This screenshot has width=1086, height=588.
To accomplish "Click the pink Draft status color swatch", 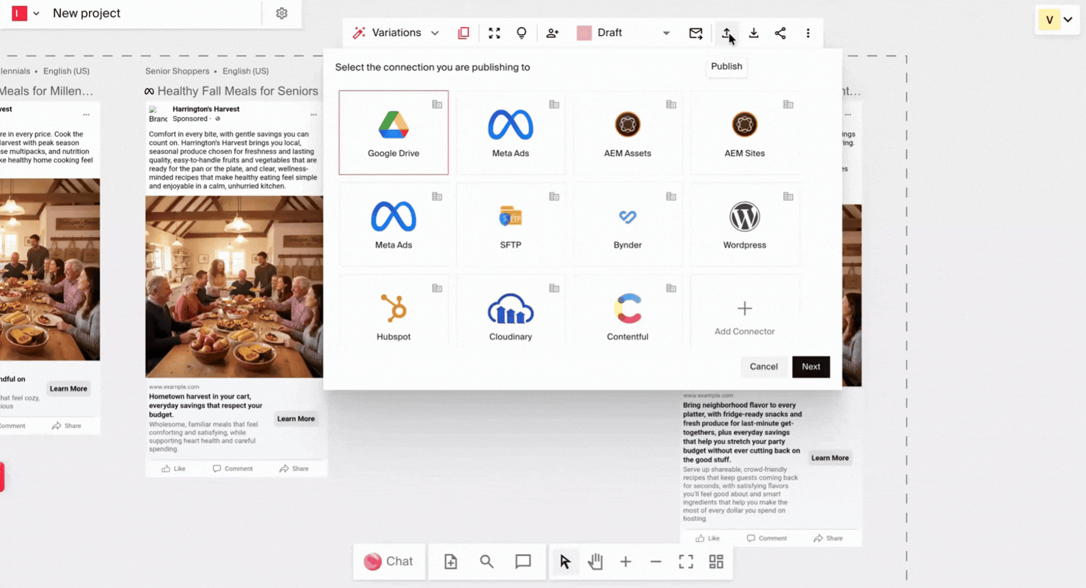I will pos(584,33).
